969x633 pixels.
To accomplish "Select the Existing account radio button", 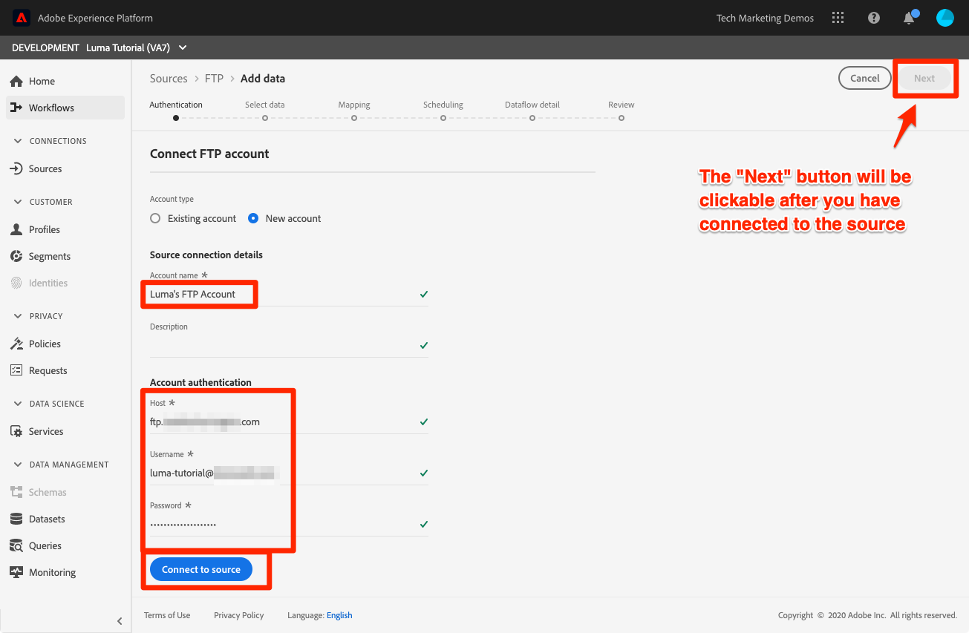I will [x=155, y=218].
